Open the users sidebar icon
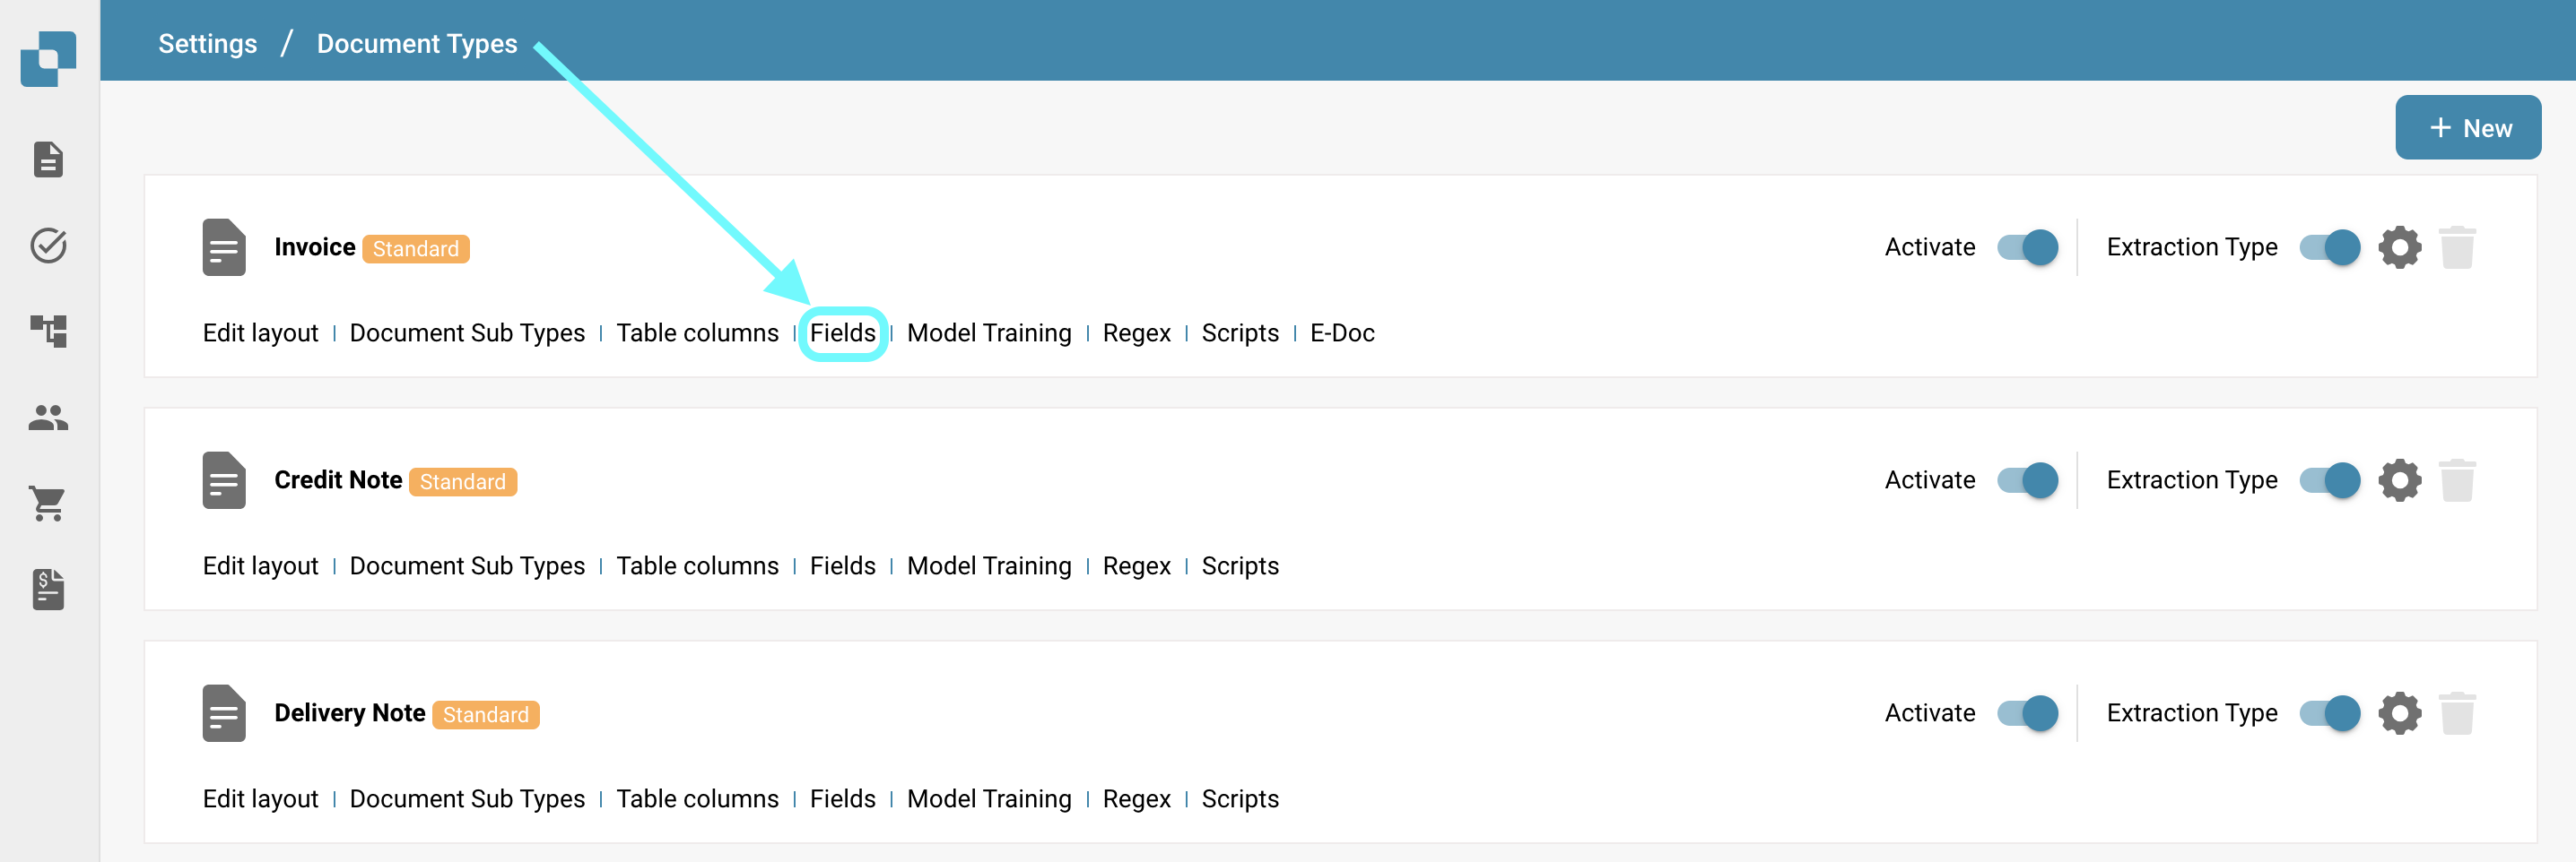 [x=48, y=417]
